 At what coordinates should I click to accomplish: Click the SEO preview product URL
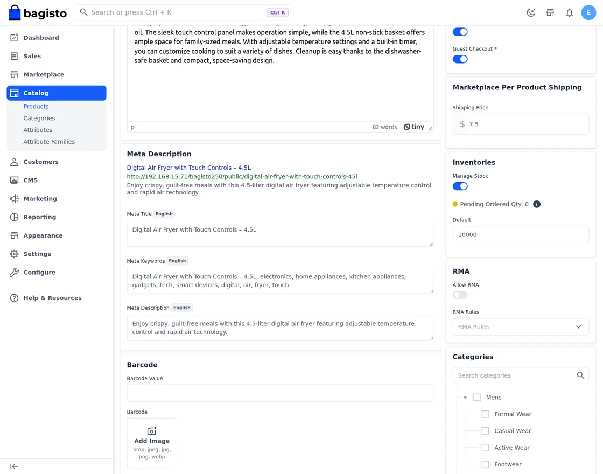pyautogui.click(x=242, y=177)
